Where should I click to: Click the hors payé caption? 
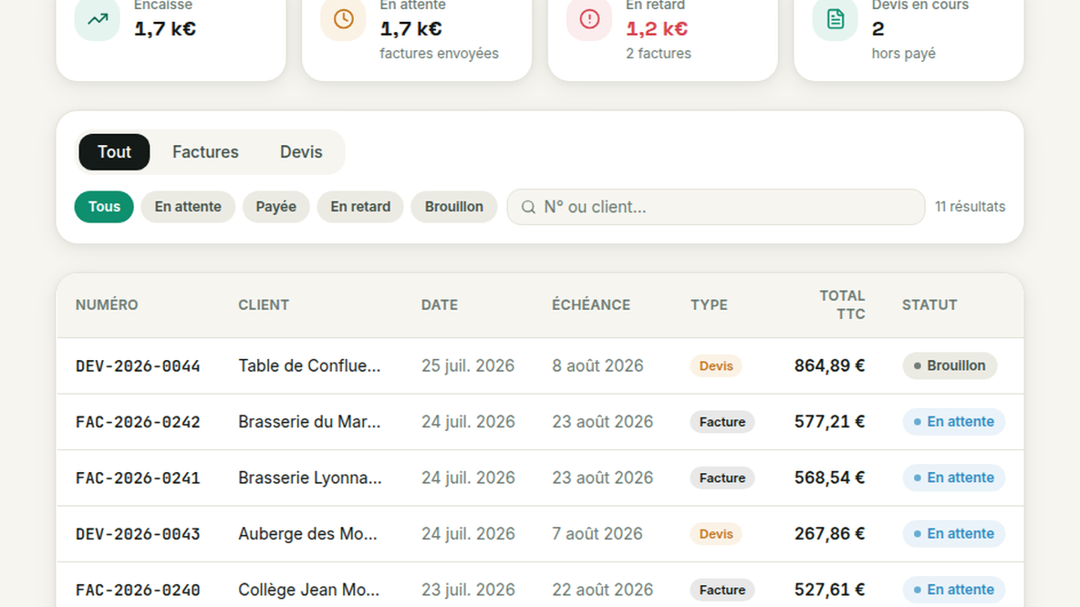904,54
